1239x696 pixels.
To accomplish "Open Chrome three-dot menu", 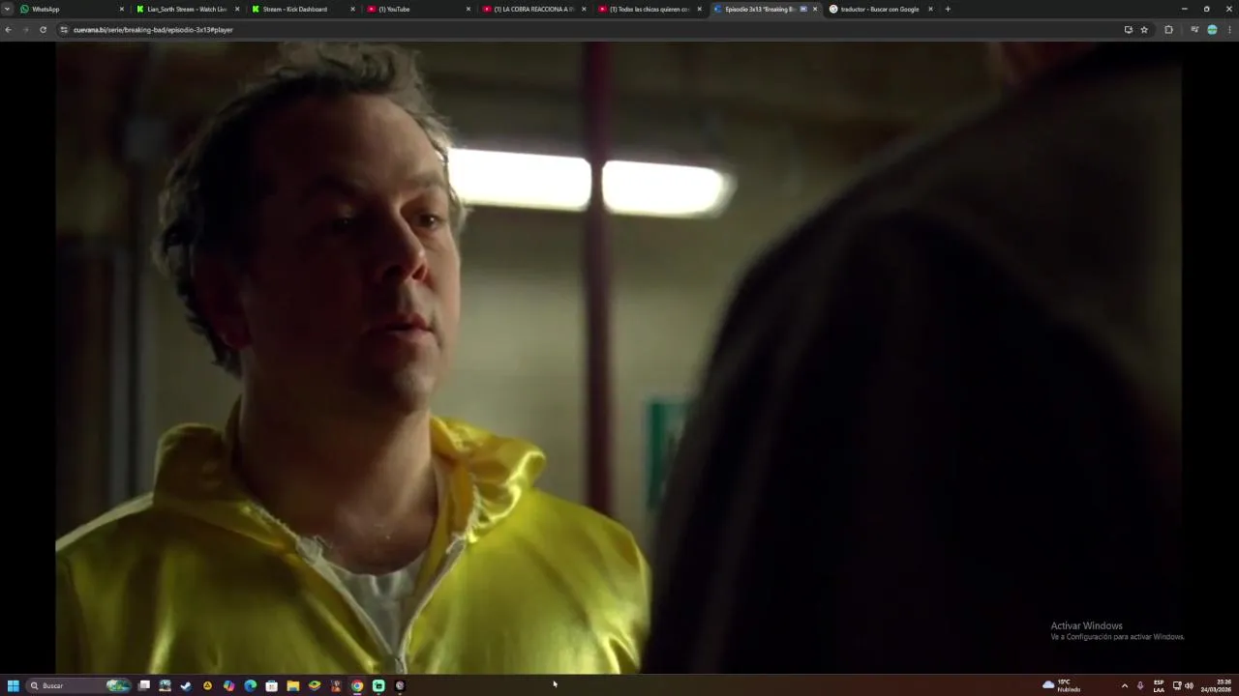I will [x=1230, y=30].
